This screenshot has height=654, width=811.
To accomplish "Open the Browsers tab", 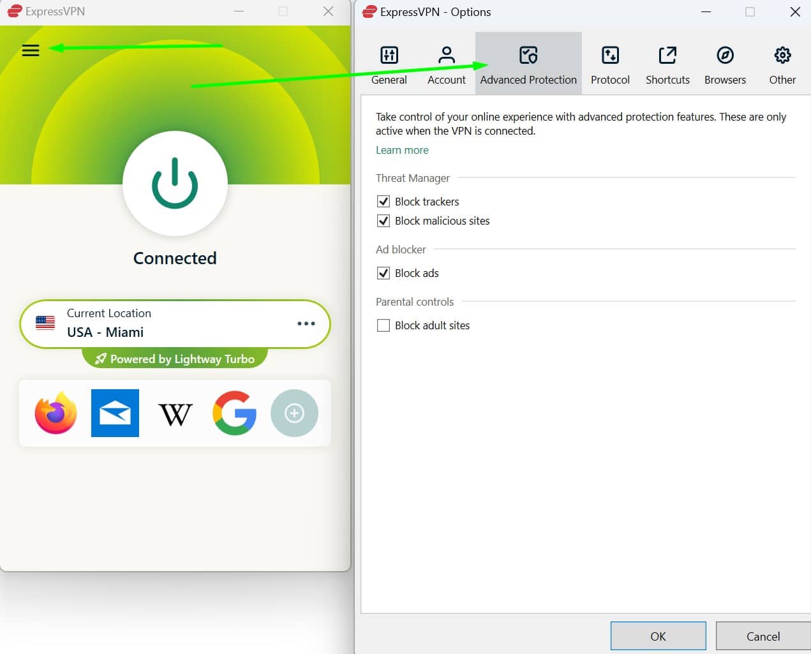I will 725,64.
